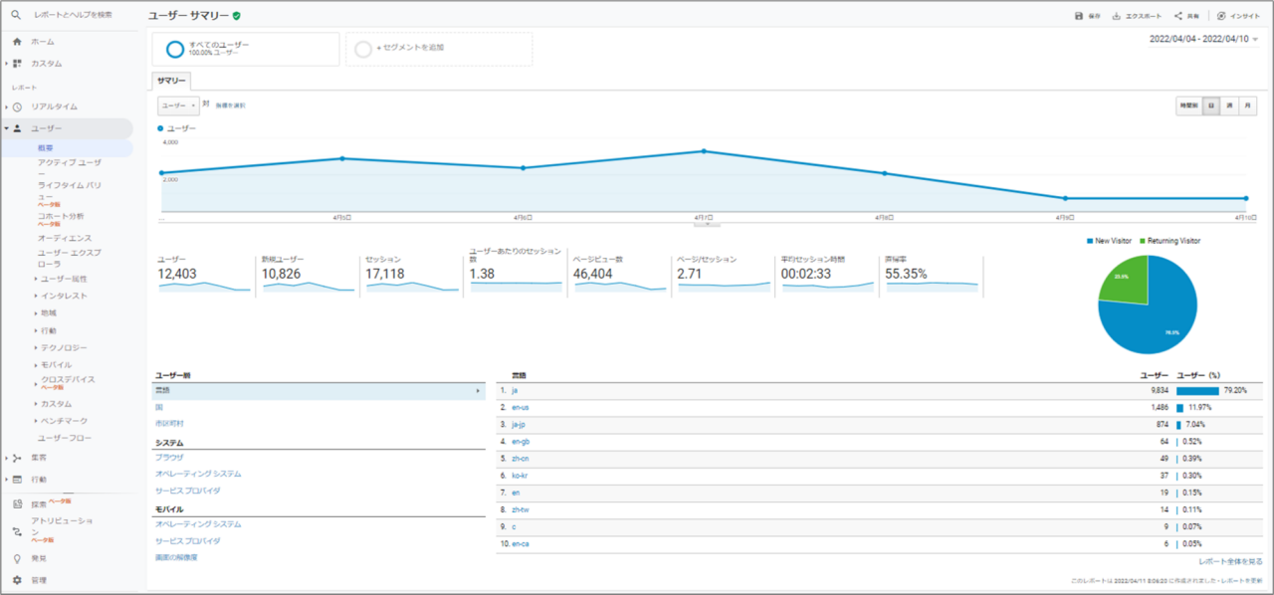Switch graph to hourly (時間別) view

[x=1188, y=105]
